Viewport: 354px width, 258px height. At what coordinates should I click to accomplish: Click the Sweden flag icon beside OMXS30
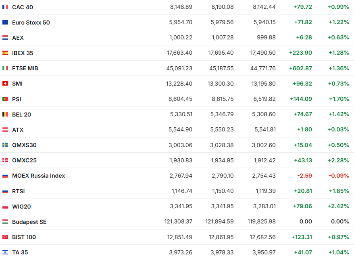5,145
